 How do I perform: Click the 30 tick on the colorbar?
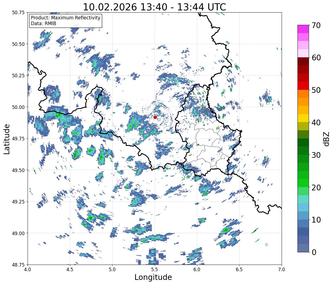pos(316,155)
